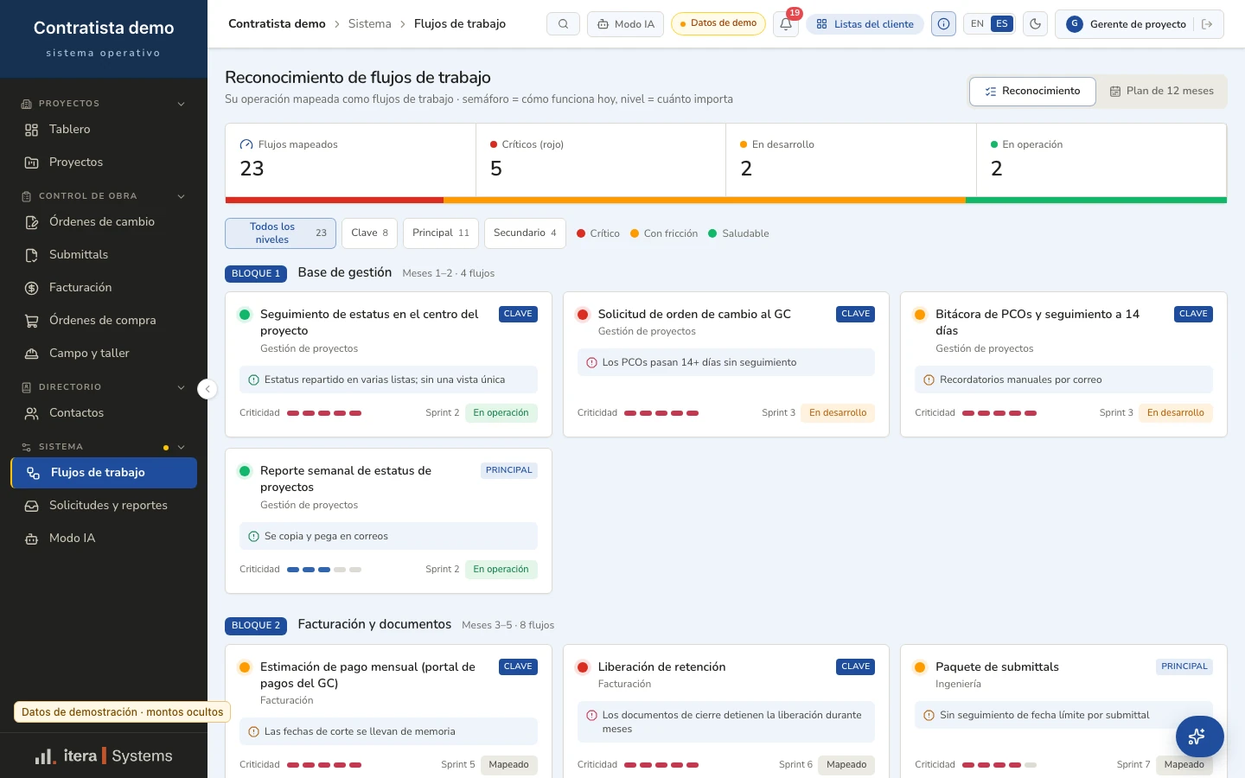Click the Contactos people icon

(32, 413)
